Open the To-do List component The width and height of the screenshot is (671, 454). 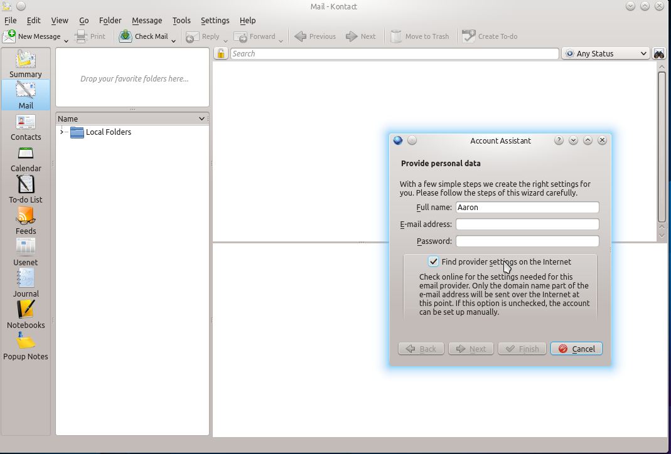point(26,189)
